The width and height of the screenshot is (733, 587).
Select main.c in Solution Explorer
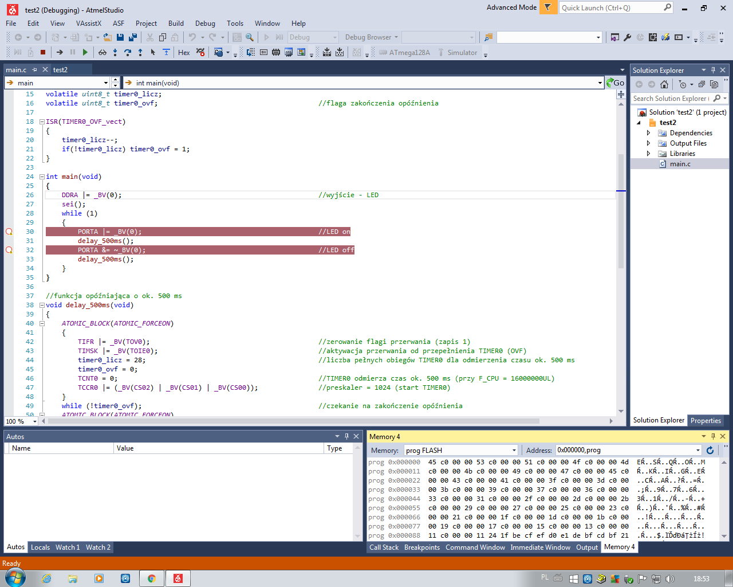click(680, 164)
